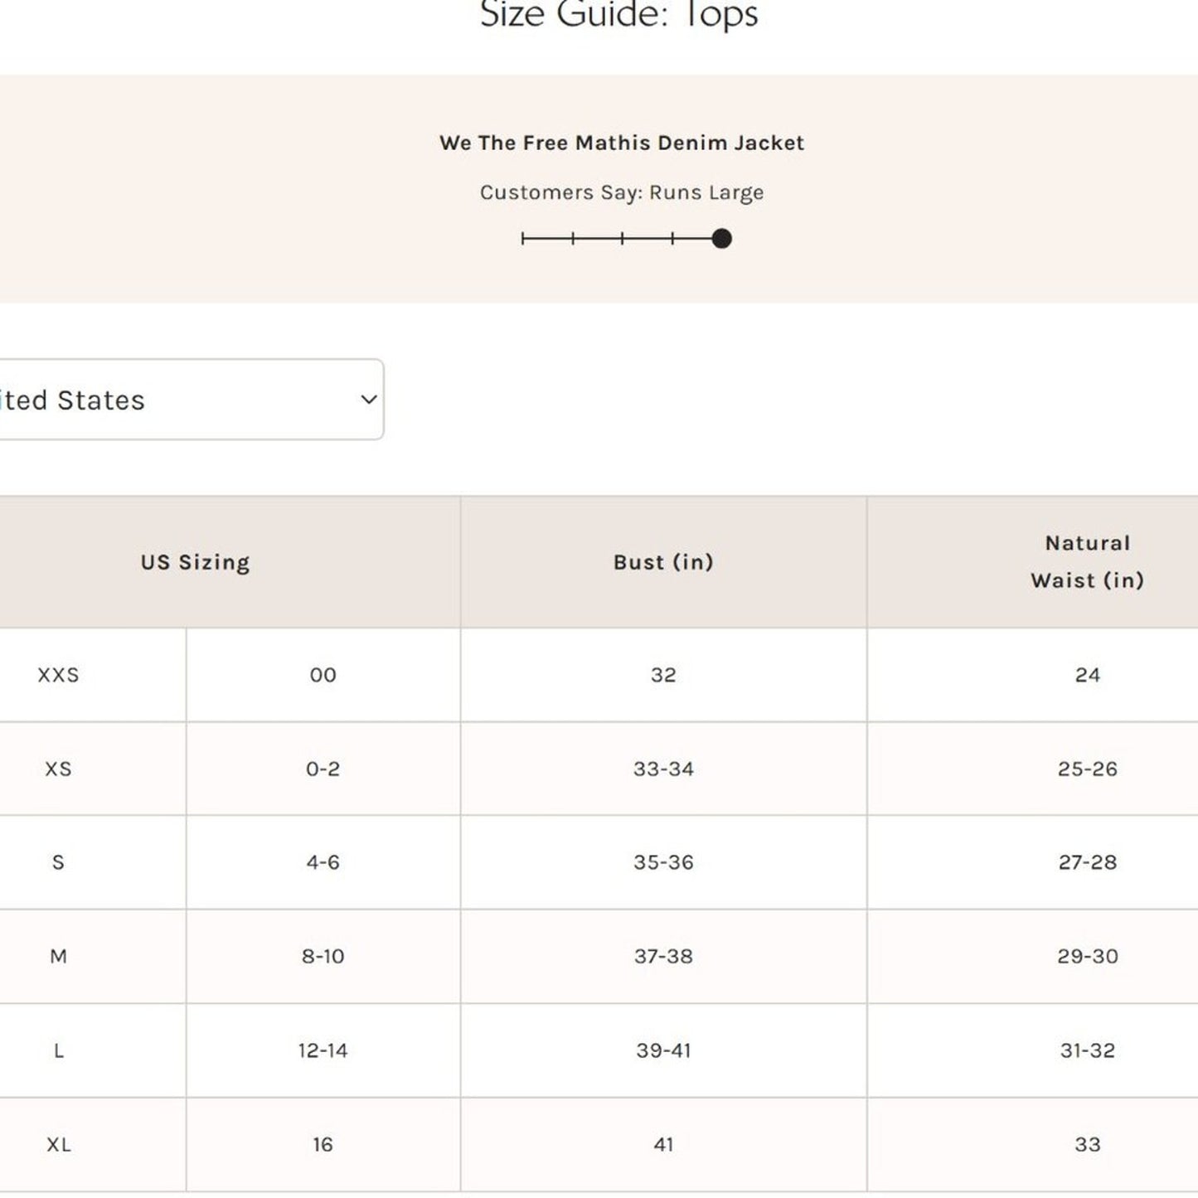Click the leftmost end of fit scale
This screenshot has height=1198, width=1198.
pos(523,239)
